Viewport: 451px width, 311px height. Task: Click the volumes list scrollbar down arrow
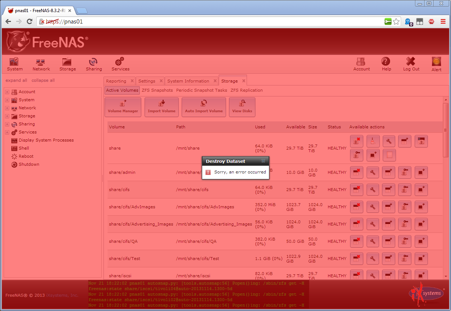[x=446, y=276]
